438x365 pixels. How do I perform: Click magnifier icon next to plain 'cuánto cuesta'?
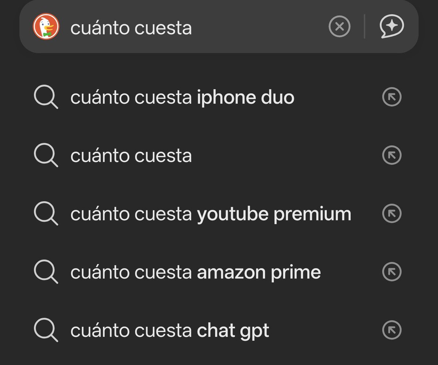pos(46,156)
